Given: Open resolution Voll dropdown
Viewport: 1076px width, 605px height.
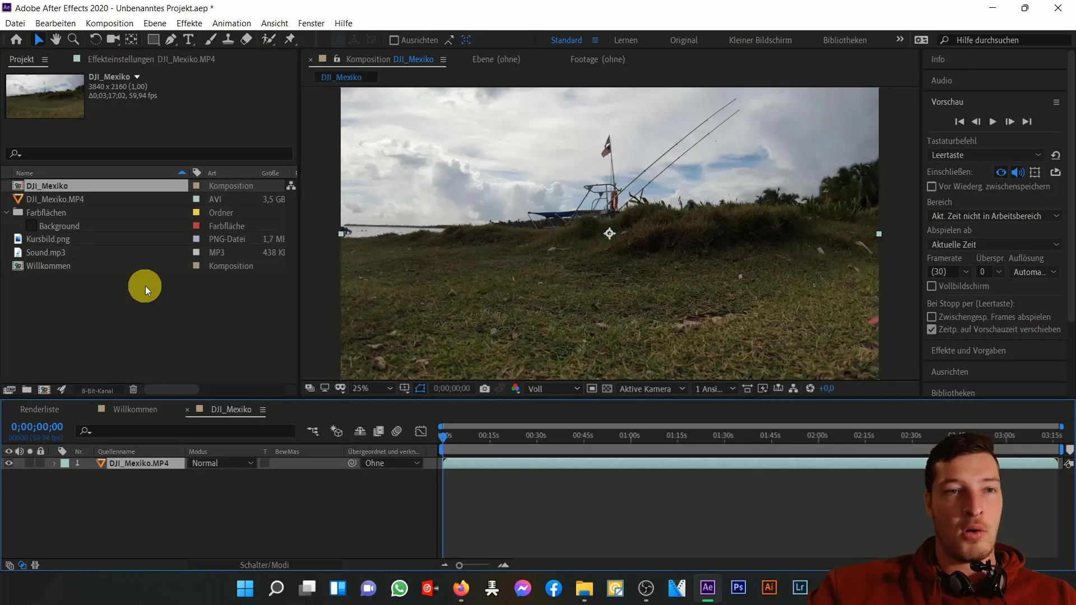Looking at the screenshot, I should coord(554,389).
